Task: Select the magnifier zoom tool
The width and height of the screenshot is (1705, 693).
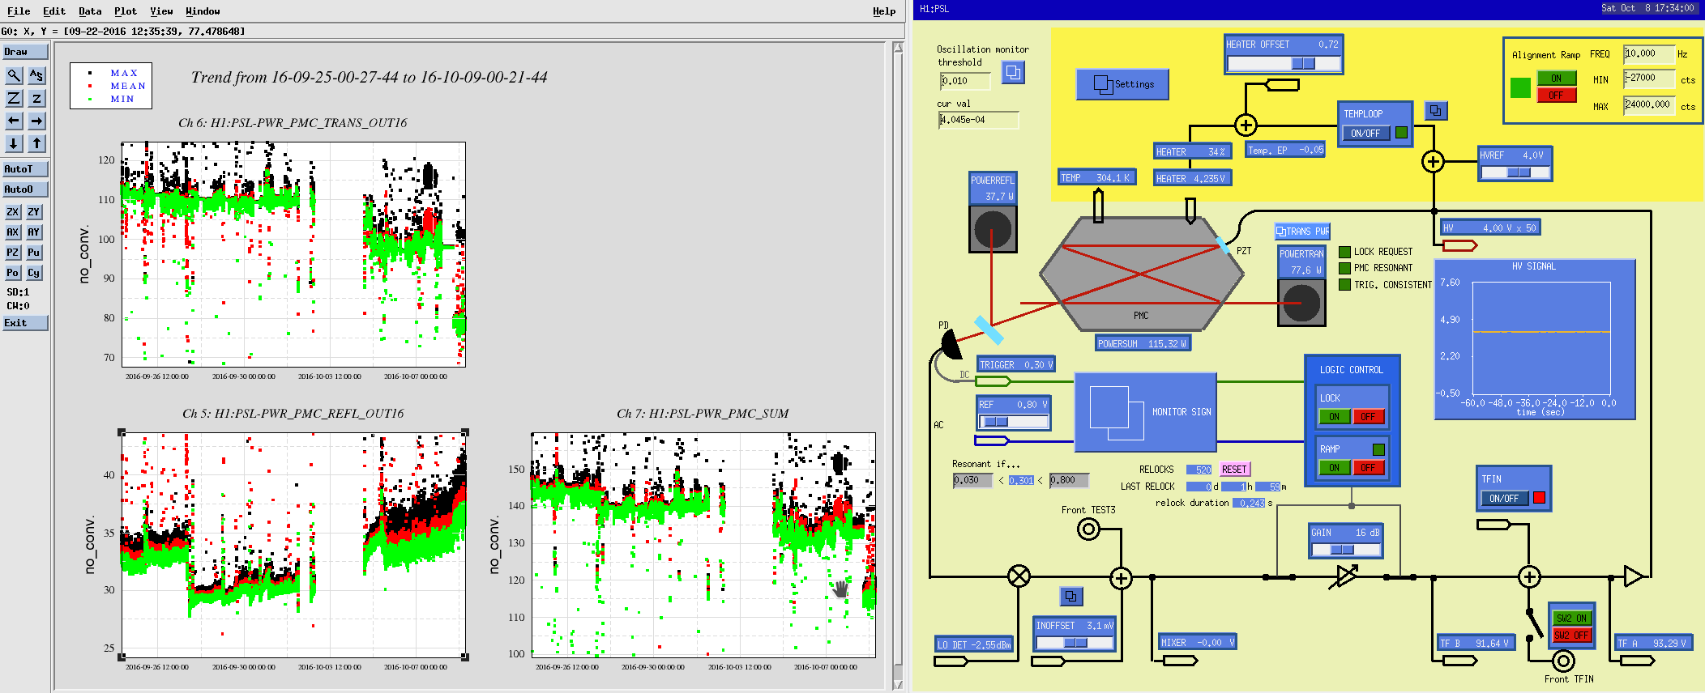Action: [14, 75]
